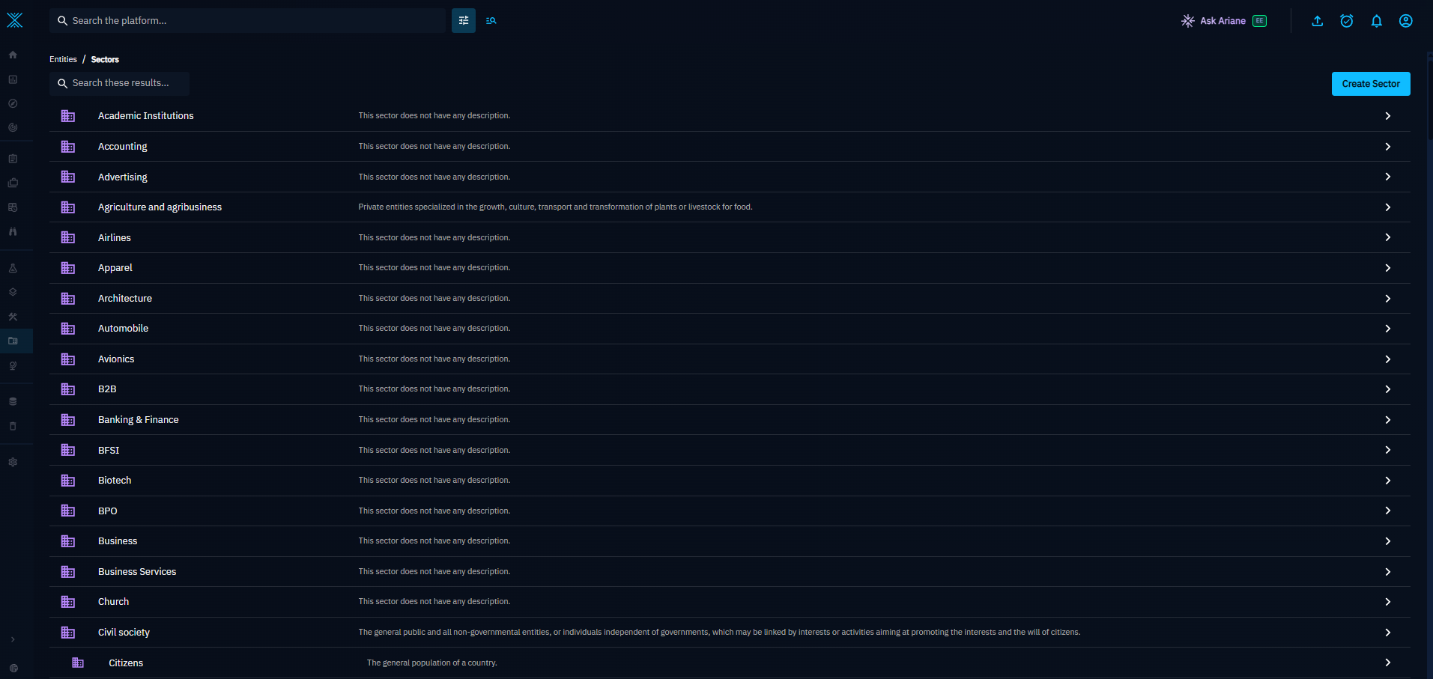This screenshot has height=679, width=1433.
Task: Go to the Entities breadcrumb link
Action: point(63,59)
